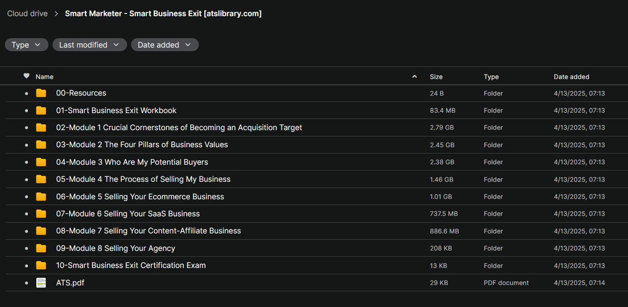Click the 737.5 MB size value
Image resolution: width=628 pixels, height=307 pixels.
click(444, 214)
